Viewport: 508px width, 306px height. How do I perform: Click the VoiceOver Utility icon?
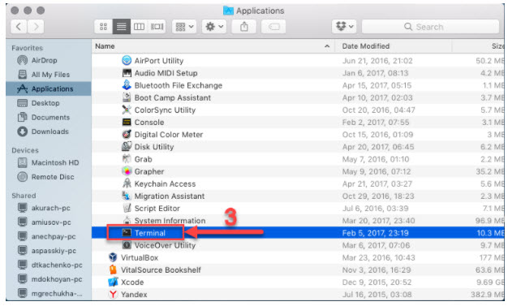(127, 245)
